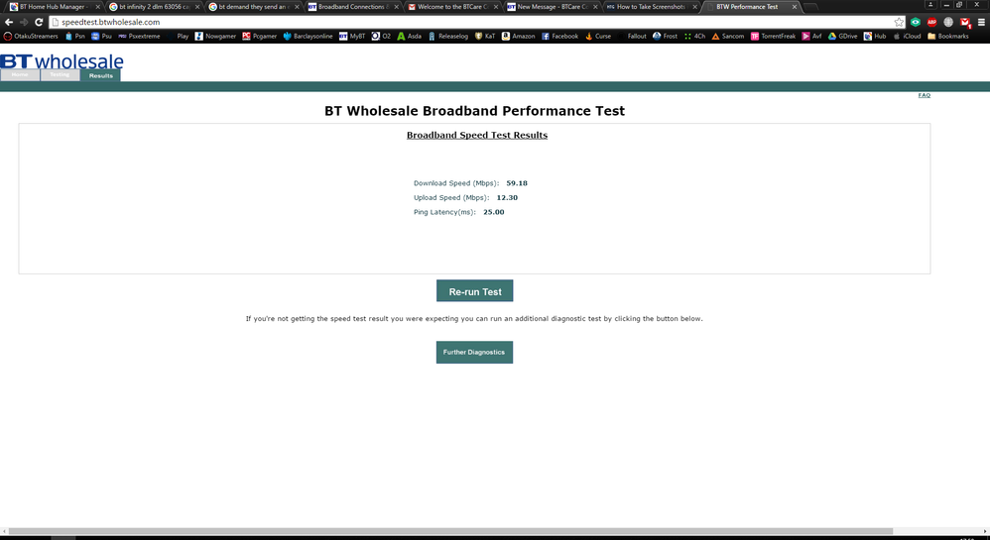Switch to the New Message - BTCare tab
Screen dimensions: 990x540
click(x=552, y=7)
